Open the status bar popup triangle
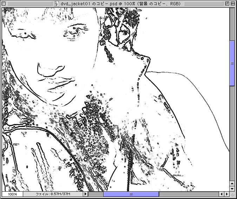Viewport: 237px width, 199px height. point(85,194)
